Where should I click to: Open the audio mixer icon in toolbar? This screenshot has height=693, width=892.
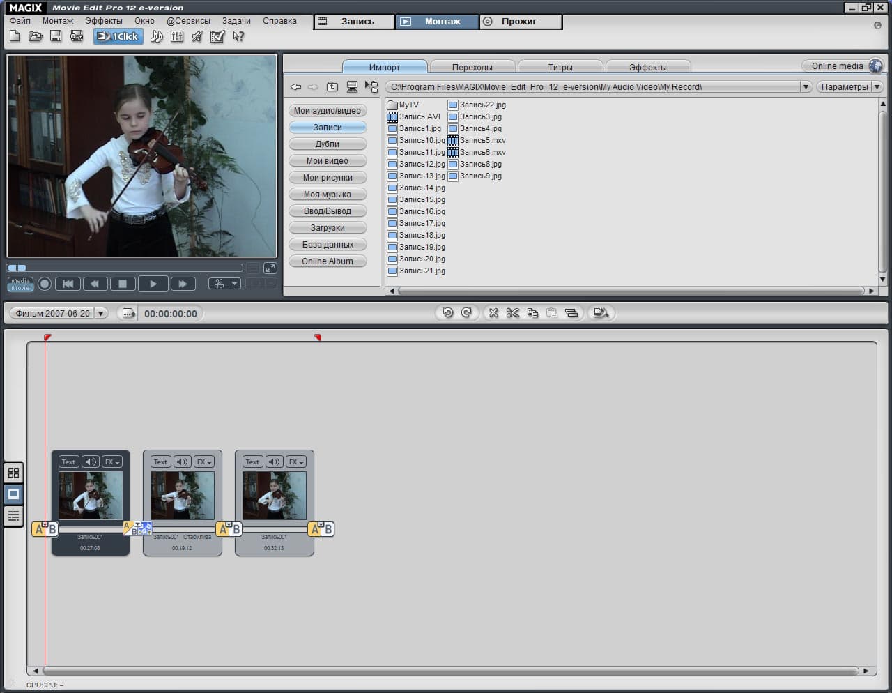click(177, 36)
